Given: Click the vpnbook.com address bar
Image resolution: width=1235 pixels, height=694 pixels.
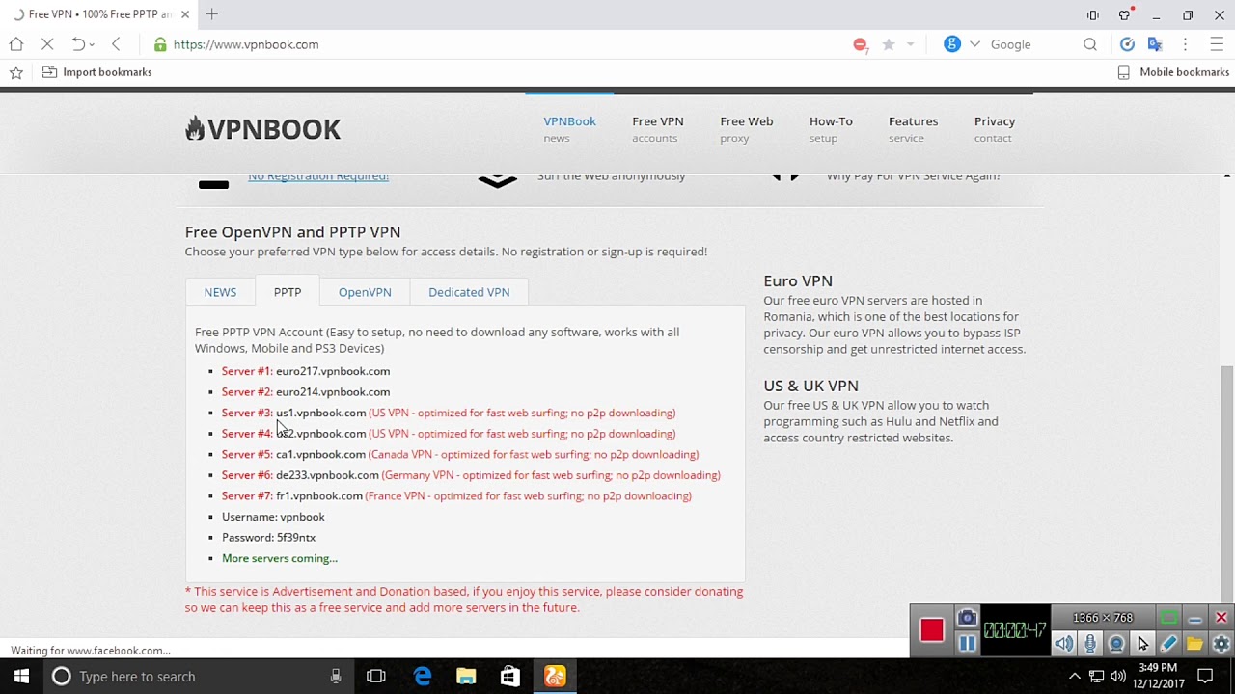Looking at the screenshot, I should point(246,44).
